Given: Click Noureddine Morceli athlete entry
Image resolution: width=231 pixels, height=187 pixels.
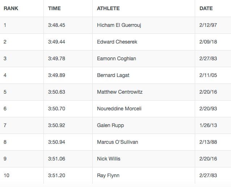Looking at the screenshot, I should 119,109.
